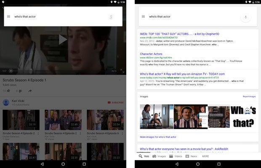Play the Scrubs Season 4 Episode 1 video
Image resolution: width=261 pixels, height=168 pixels.
62,39
